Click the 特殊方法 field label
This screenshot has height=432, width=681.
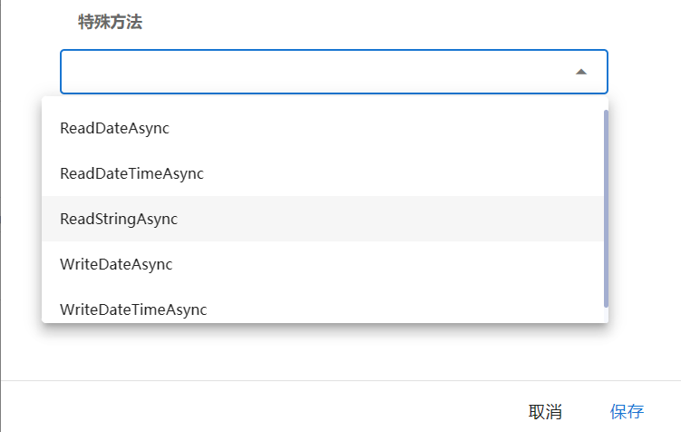pos(110,23)
